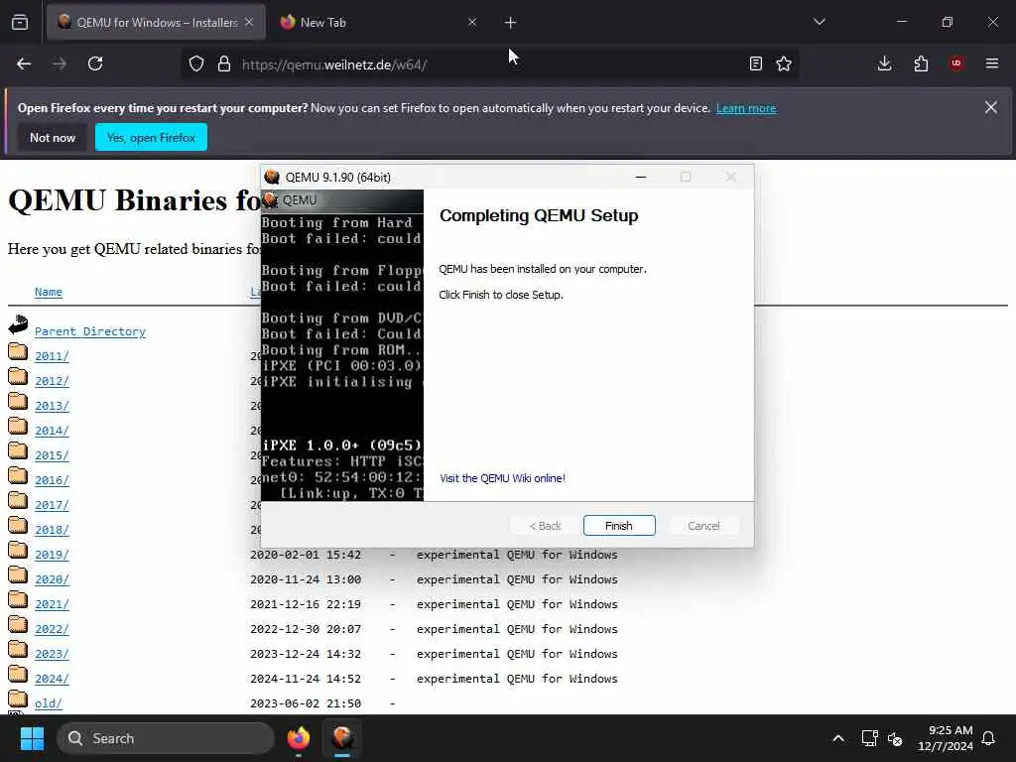Click the Firefox forward arrow
1016x762 pixels.
[x=59, y=63]
